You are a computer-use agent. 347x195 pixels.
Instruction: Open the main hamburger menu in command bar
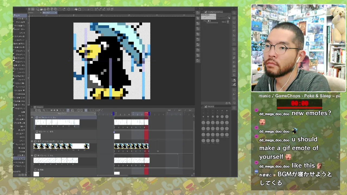(29, 9)
